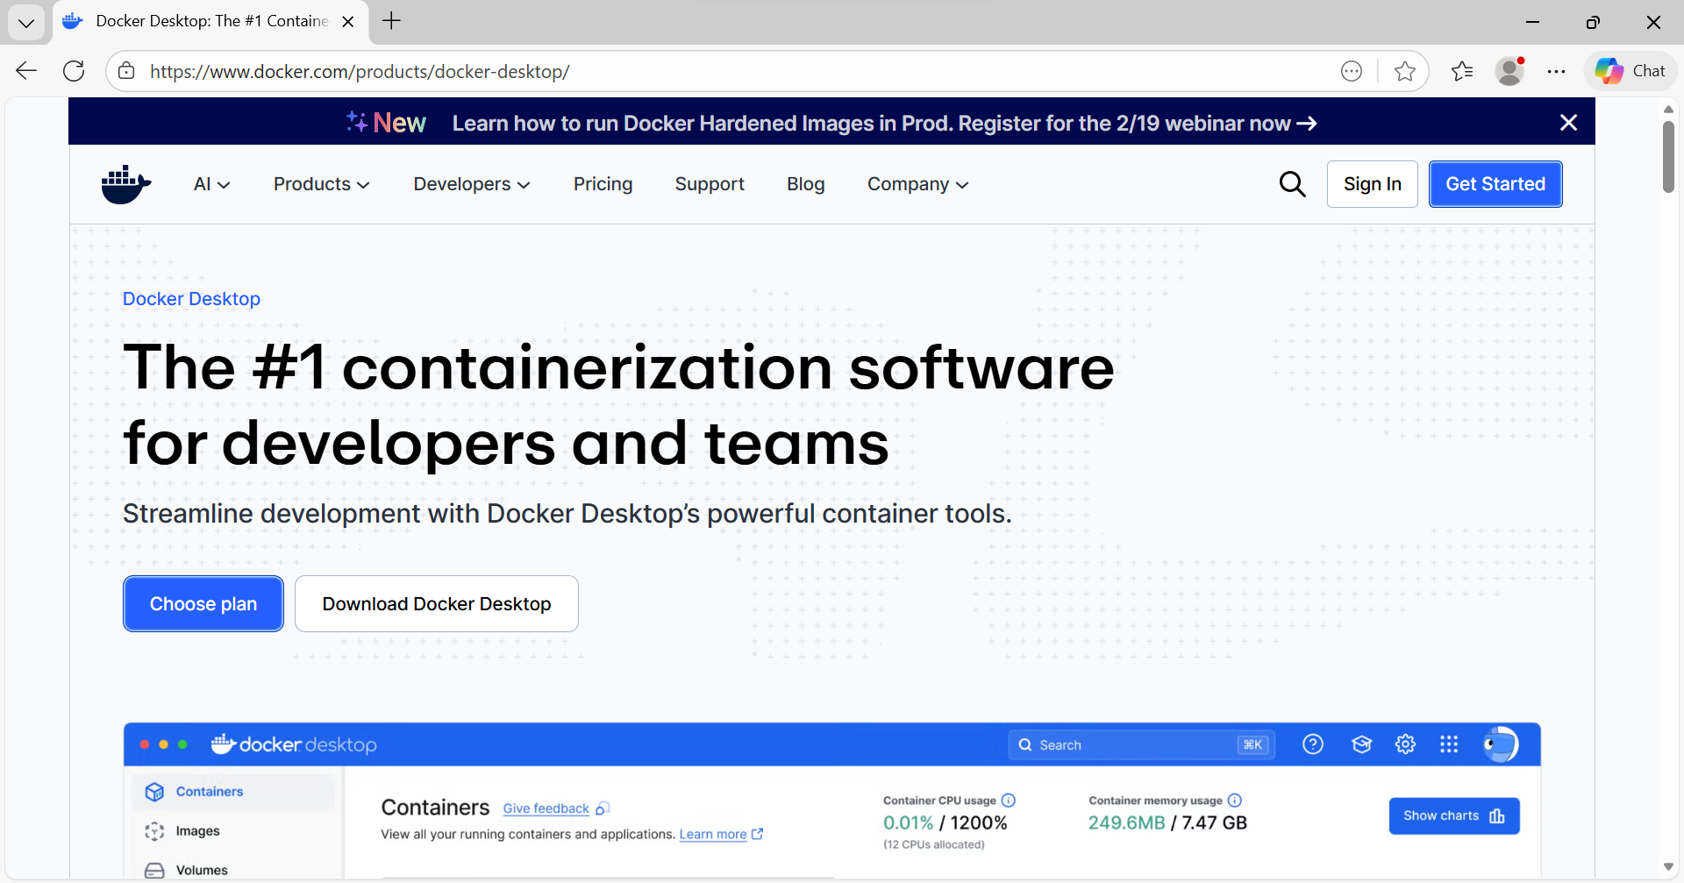The image size is (1684, 883).
Task: Open Docker Desktop settings gear
Action: [x=1406, y=744]
